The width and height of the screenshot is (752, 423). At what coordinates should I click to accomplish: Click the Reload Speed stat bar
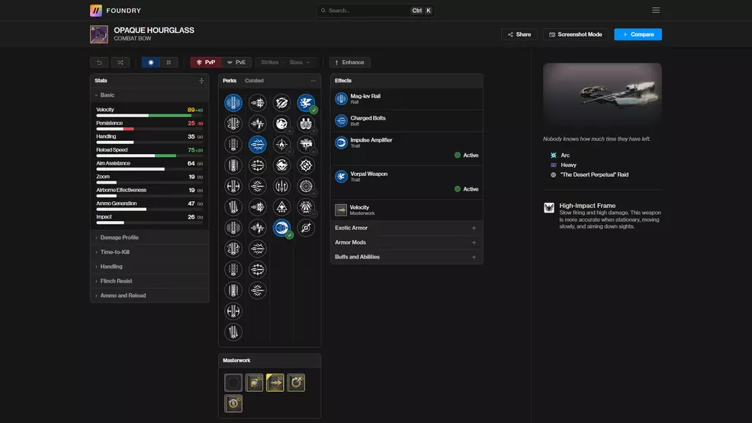[149, 155]
